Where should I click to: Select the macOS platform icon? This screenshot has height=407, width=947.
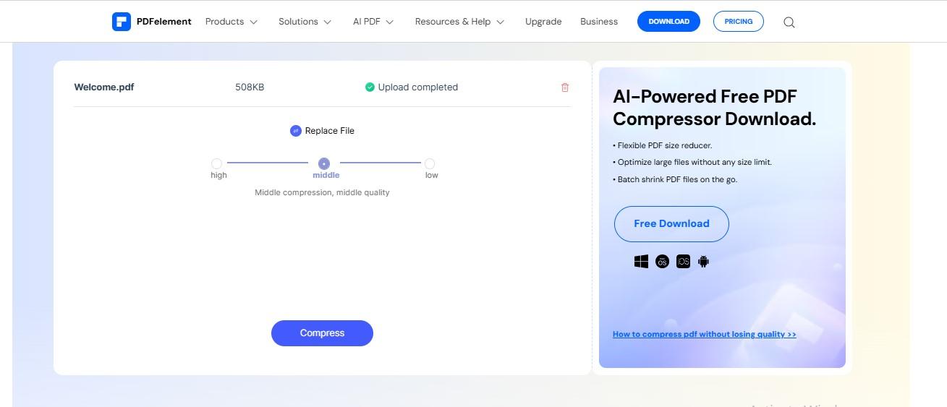[x=662, y=262]
